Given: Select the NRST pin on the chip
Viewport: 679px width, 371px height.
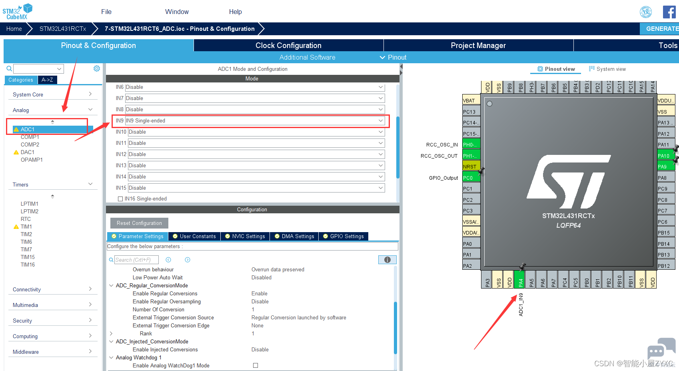Looking at the screenshot, I should (x=471, y=166).
